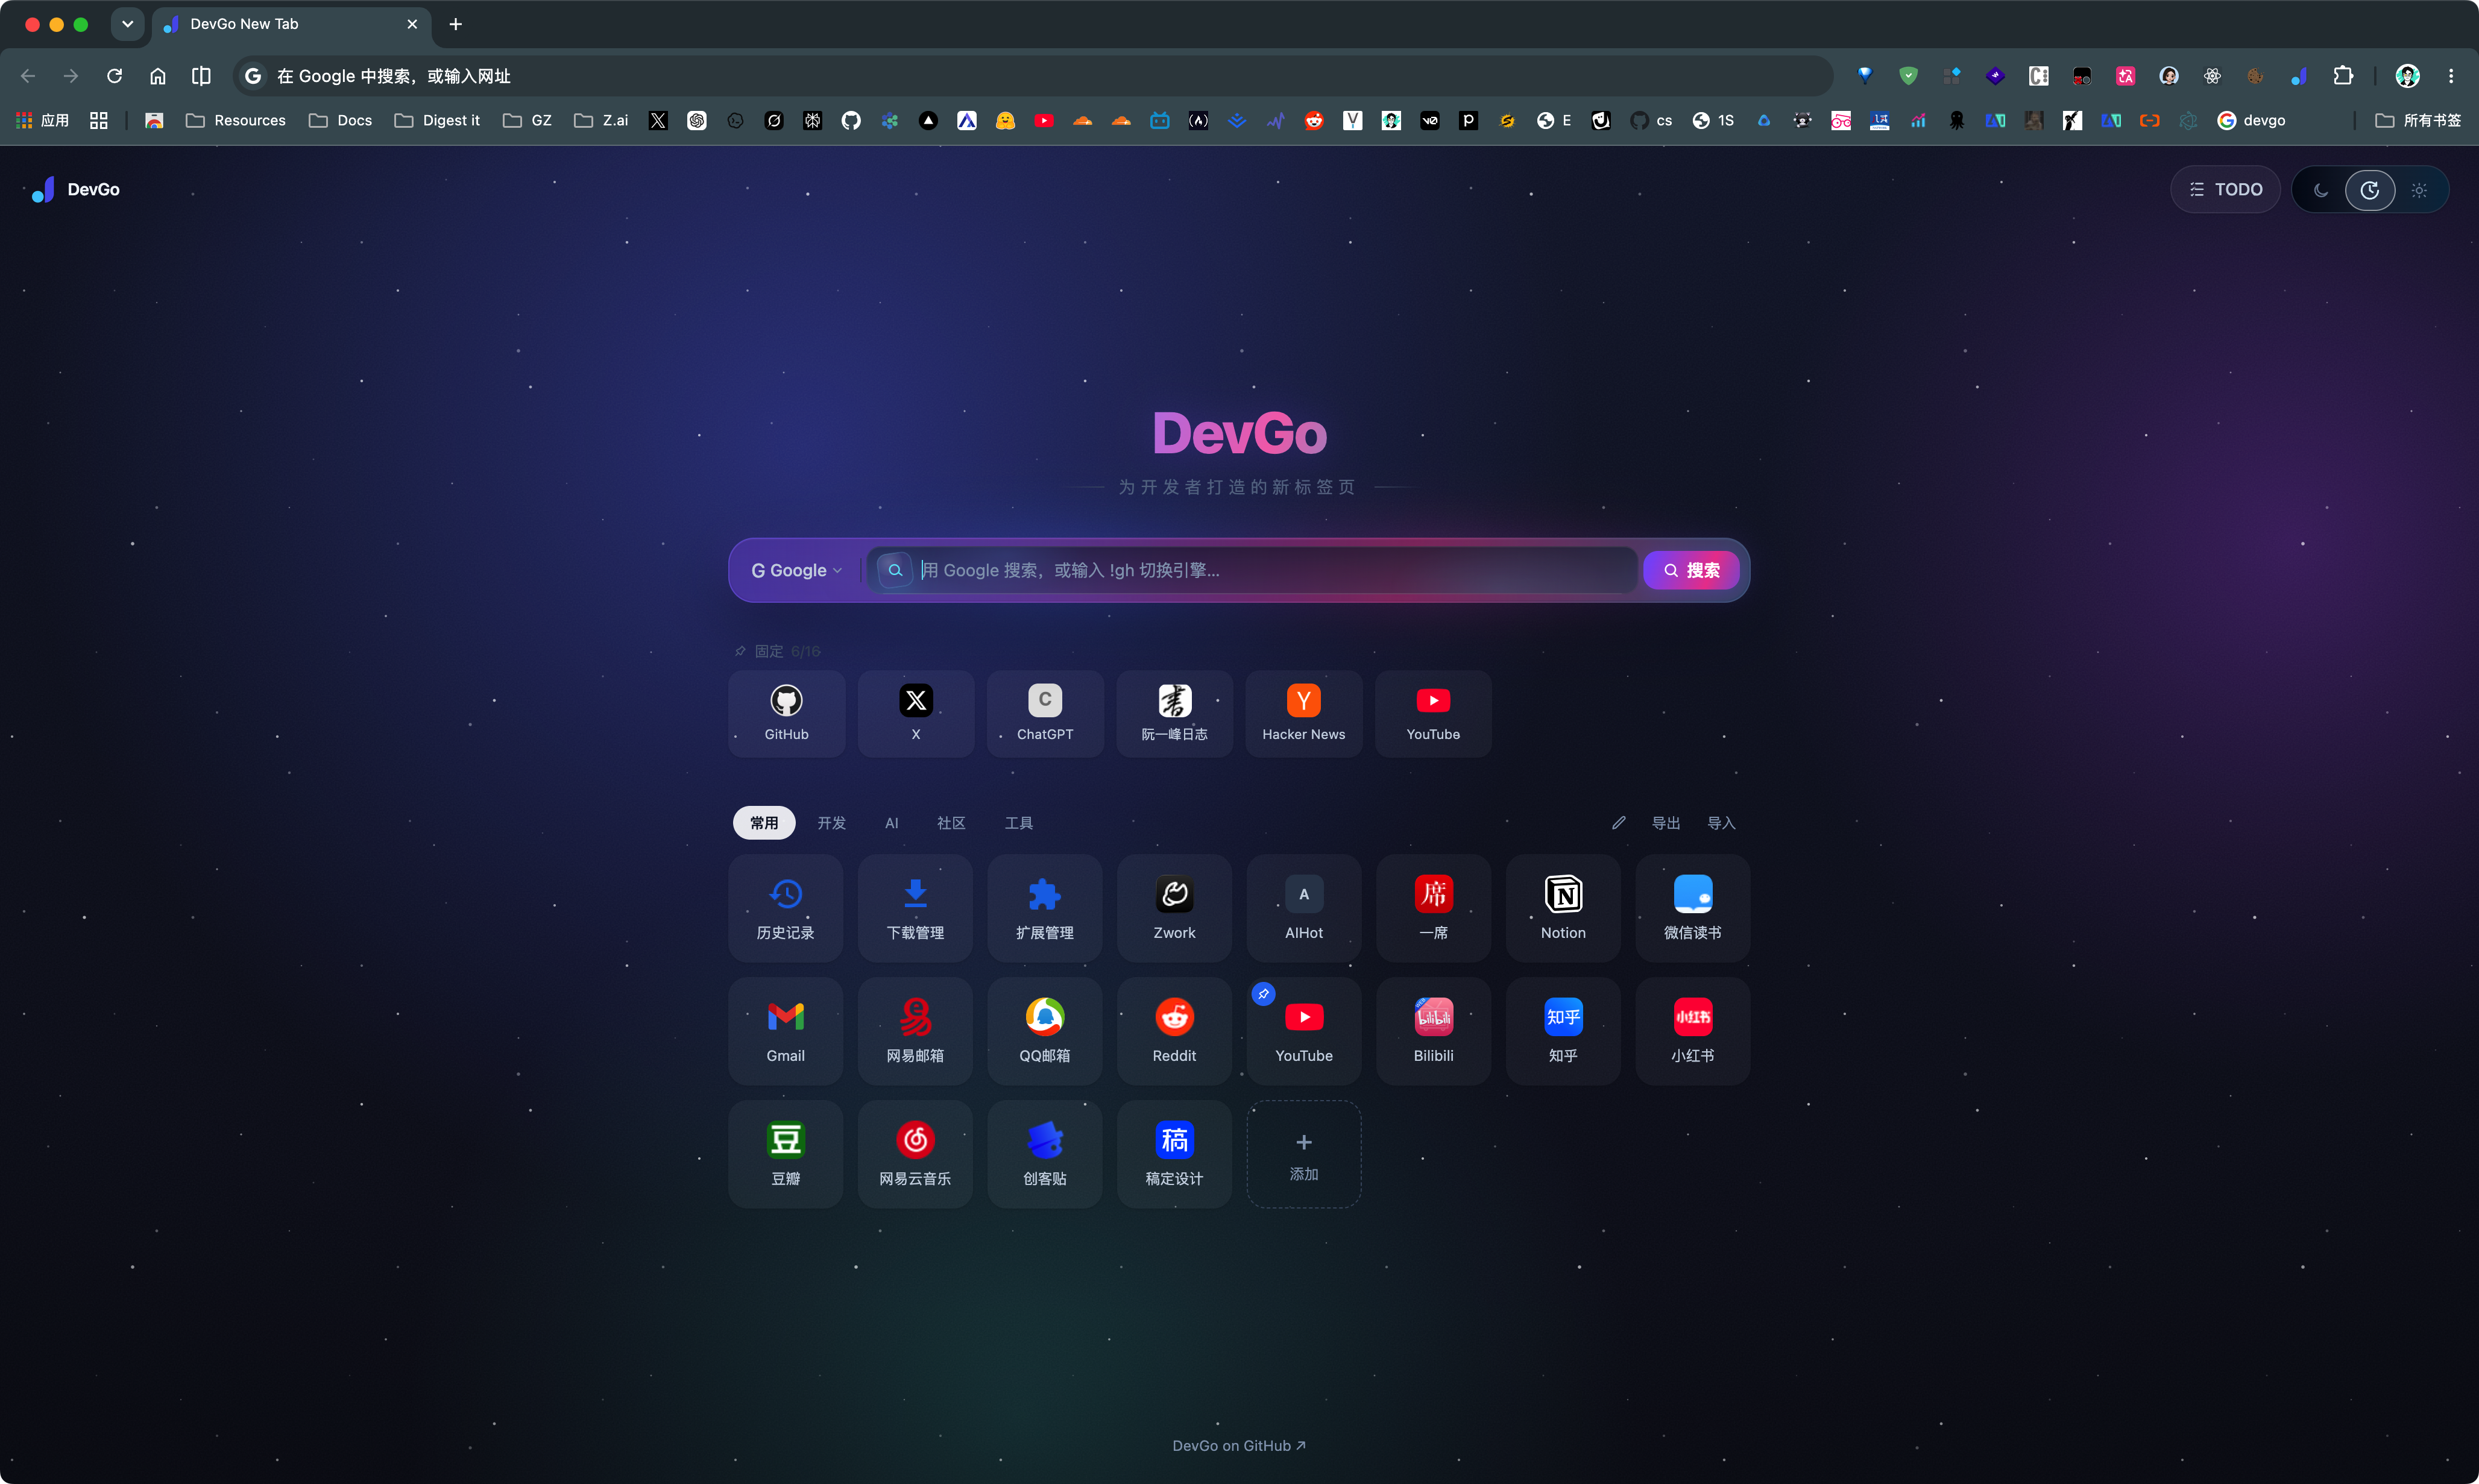Open the 网易云音乐 shortcut
The width and height of the screenshot is (2479, 1484).
pos(915,1154)
